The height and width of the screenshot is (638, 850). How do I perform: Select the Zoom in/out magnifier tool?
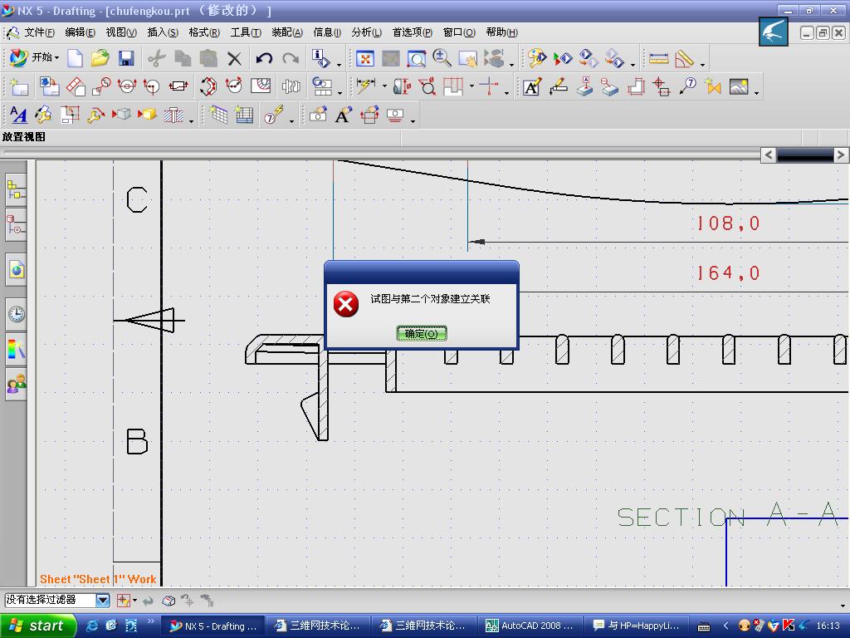tap(442, 58)
